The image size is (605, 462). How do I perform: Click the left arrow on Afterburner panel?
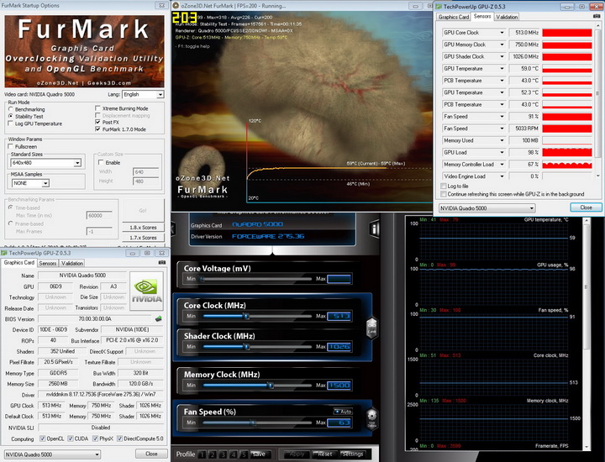pos(173,229)
